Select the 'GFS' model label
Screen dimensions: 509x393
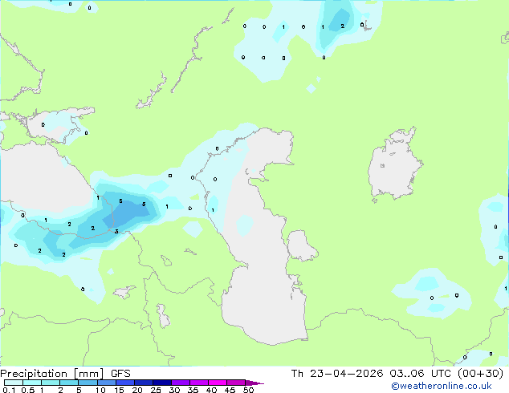coord(120,374)
